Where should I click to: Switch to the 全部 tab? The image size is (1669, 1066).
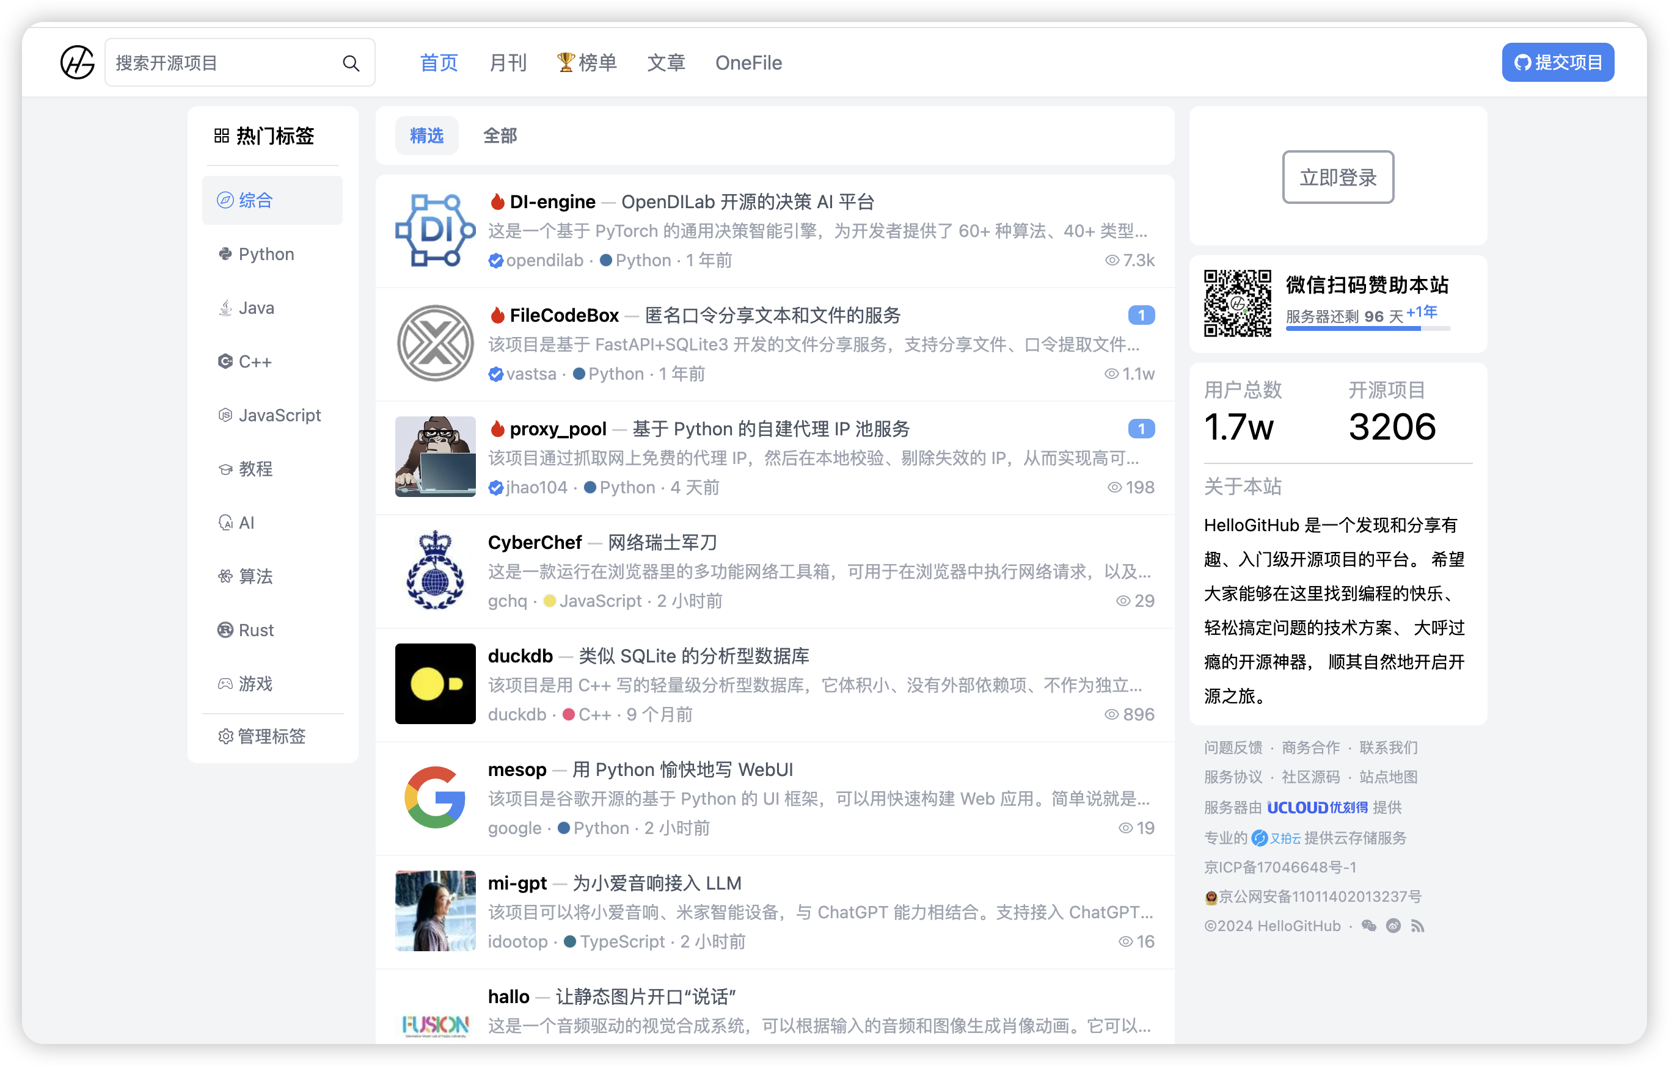[x=500, y=136]
